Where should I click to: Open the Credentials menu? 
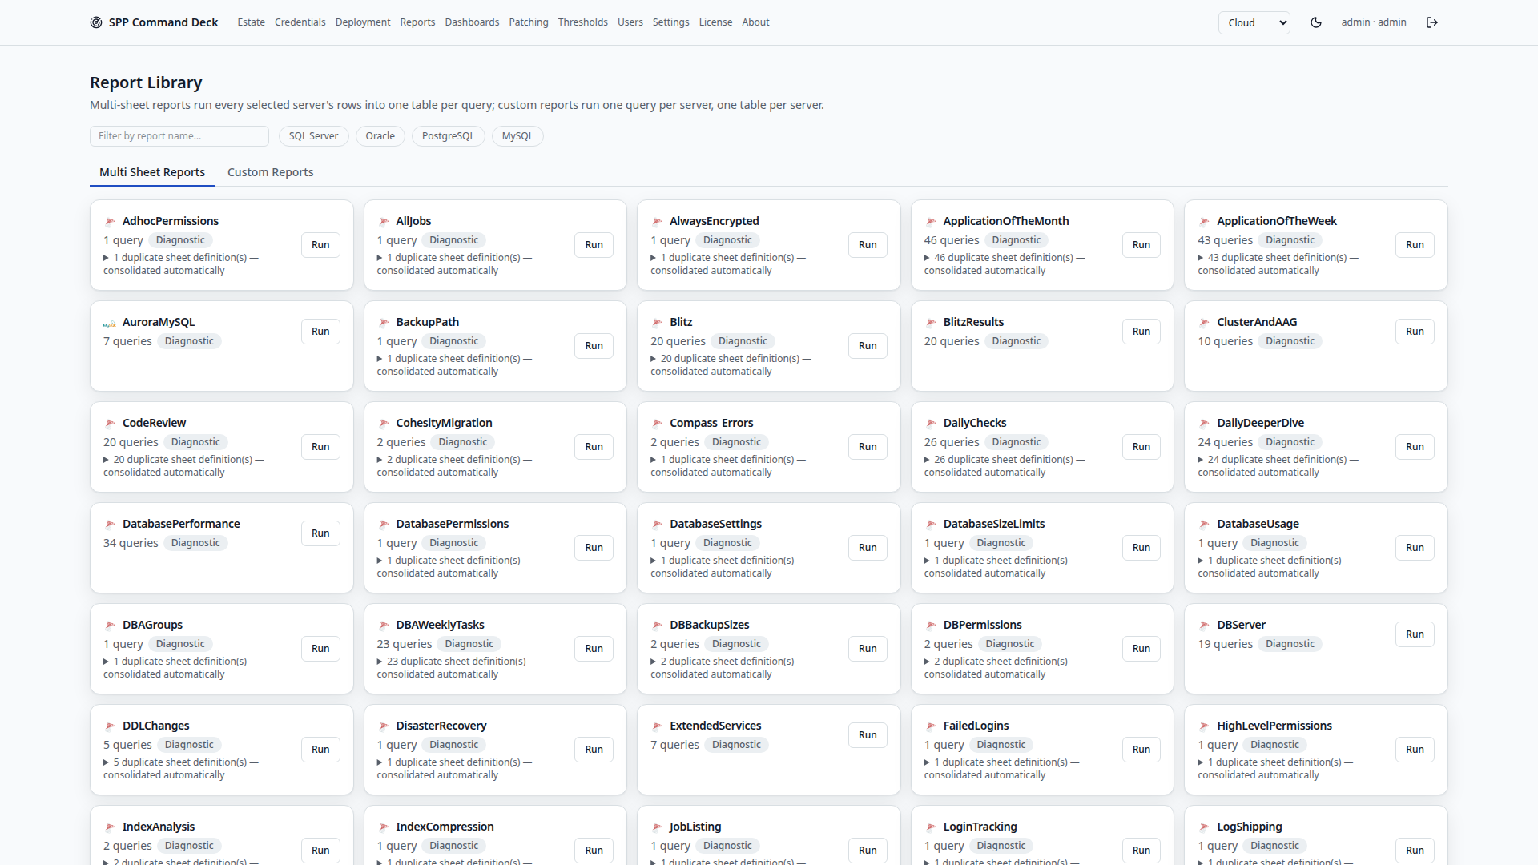(x=300, y=22)
